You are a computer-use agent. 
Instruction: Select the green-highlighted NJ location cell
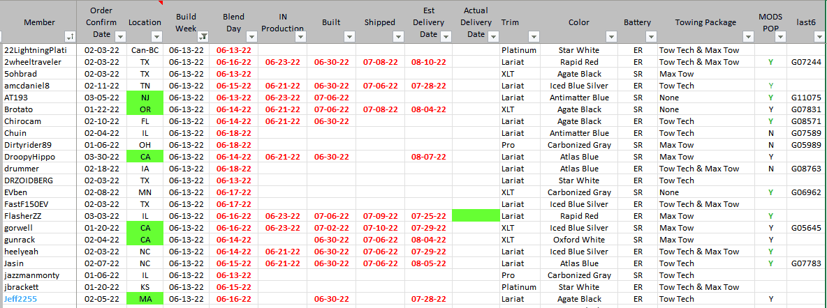click(x=145, y=98)
